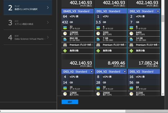Select wizard step 3 設定
This screenshot has width=168, height=113.
(x=28, y=22)
